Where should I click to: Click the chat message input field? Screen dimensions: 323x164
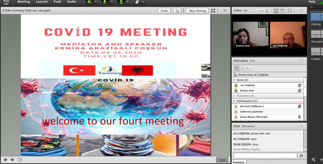[x=265, y=155]
